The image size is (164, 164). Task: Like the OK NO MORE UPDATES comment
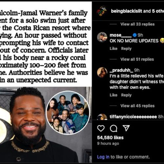pyautogui.click(x=113, y=49)
